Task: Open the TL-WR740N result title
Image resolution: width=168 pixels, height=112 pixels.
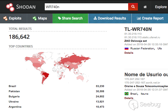Action: pos(138,29)
